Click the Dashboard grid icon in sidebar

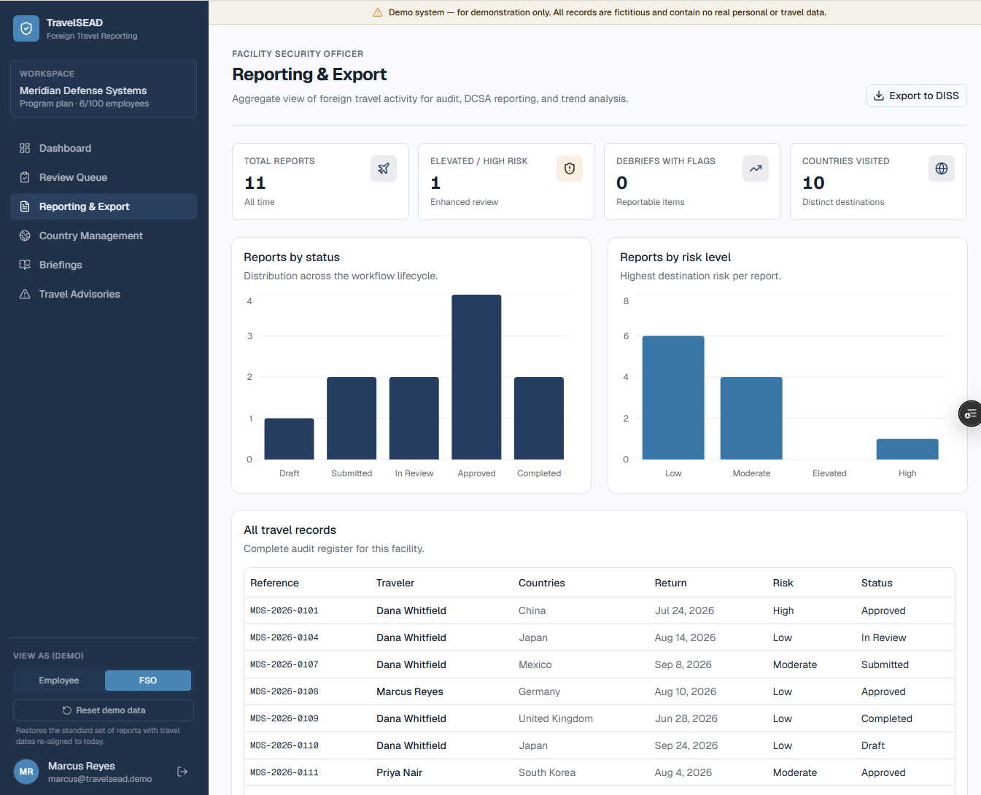pyautogui.click(x=25, y=148)
